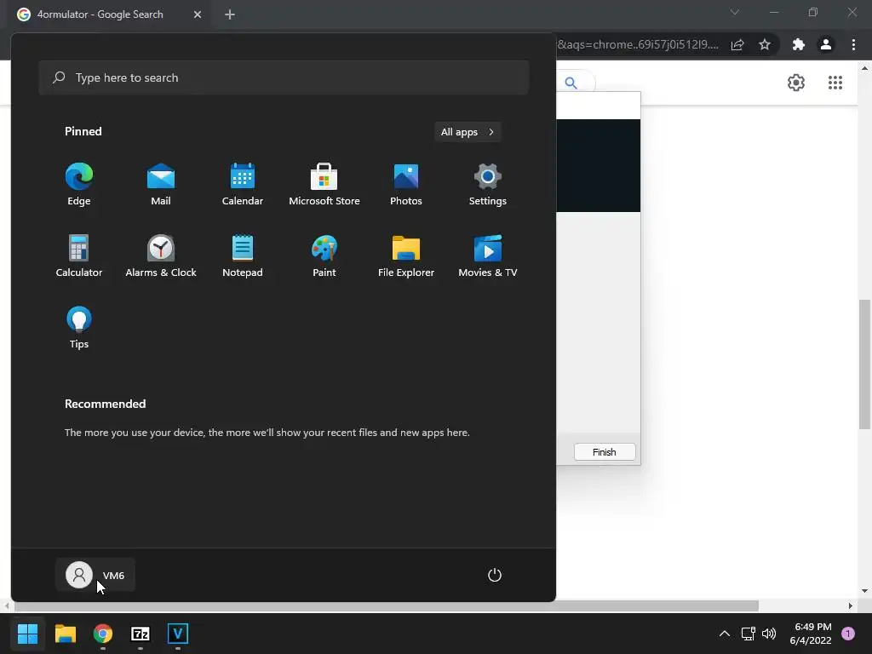Launch the Paint app
Screen dimensions: 872x654
[324, 255]
